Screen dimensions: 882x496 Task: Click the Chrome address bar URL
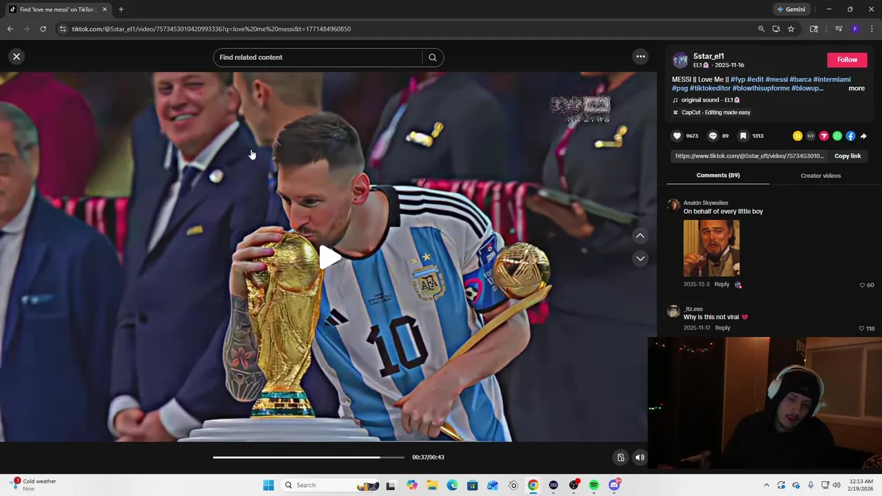point(212,29)
